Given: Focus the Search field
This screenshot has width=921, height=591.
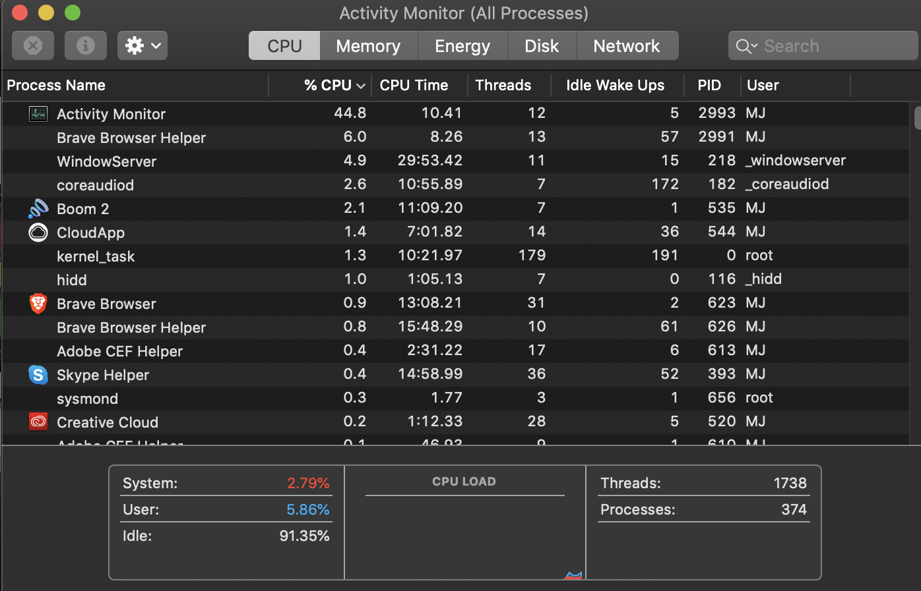Looking at the screenshot, I should (823, 46).
